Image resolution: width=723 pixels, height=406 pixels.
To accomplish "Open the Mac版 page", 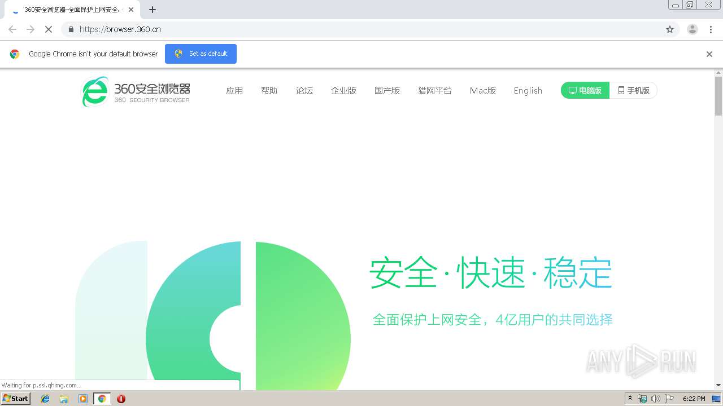I will (483, 91).
